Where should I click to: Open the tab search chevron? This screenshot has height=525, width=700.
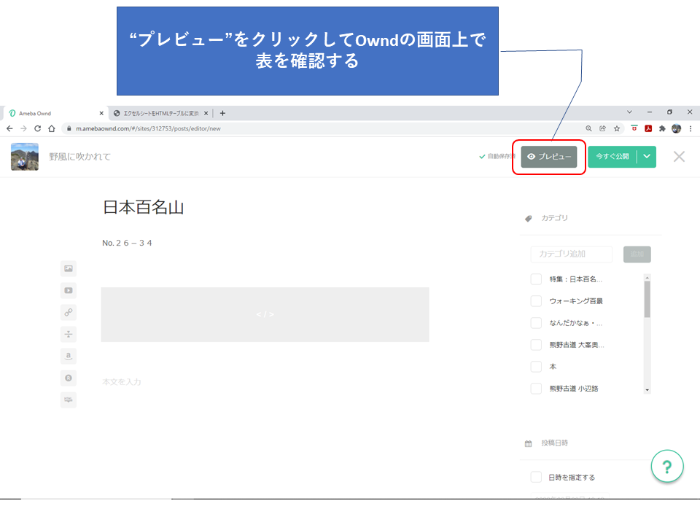(x=629, y=112)
